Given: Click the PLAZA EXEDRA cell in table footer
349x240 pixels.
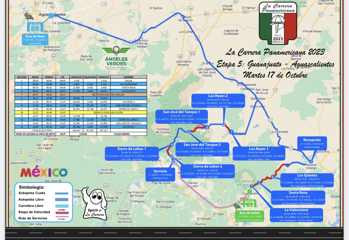Looking at the screenshot, I should click(122, 134).
